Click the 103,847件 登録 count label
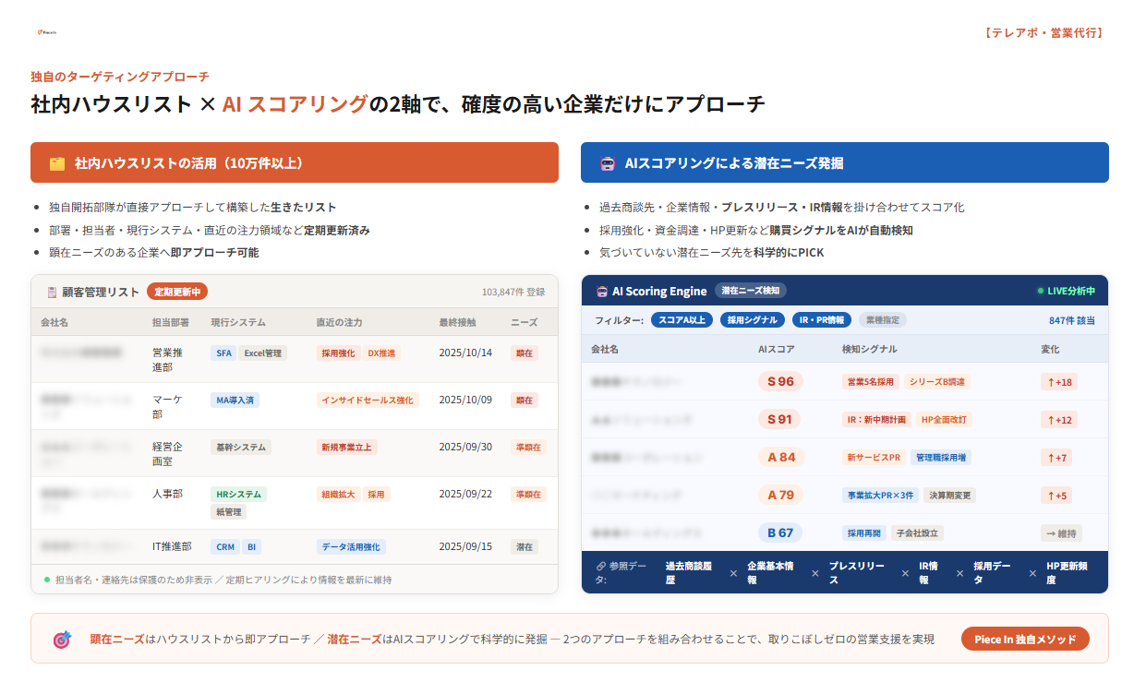1134x682 pixels. point(507,290)
